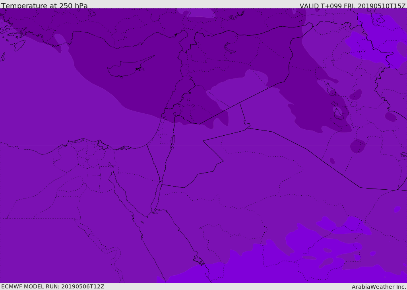Image resolution: width=407 pixels, height=290 pixels.
Task: Click the 'ECMWF MODEL RUN: 20190506T12Z' label
Action: tap(53, 286)
